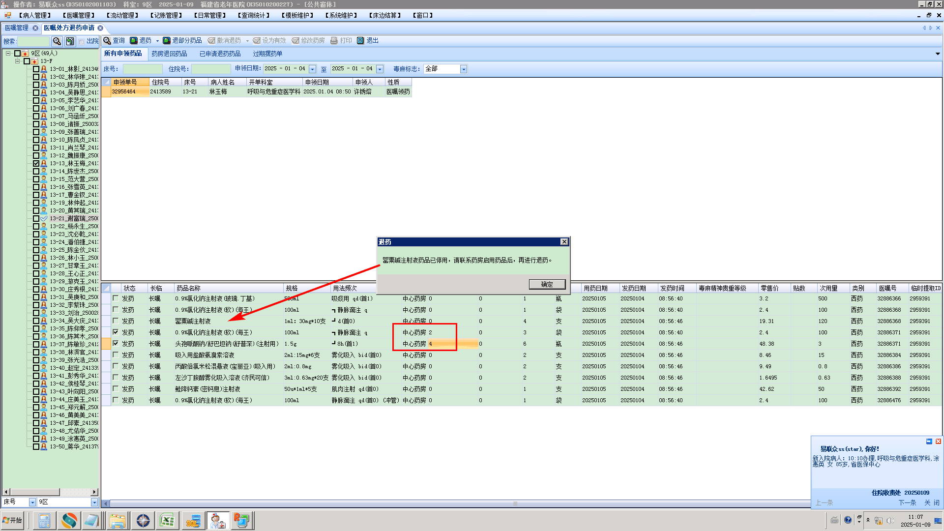
Task: Click the 退药 toolbar button icon
Action: coord(134,40)
